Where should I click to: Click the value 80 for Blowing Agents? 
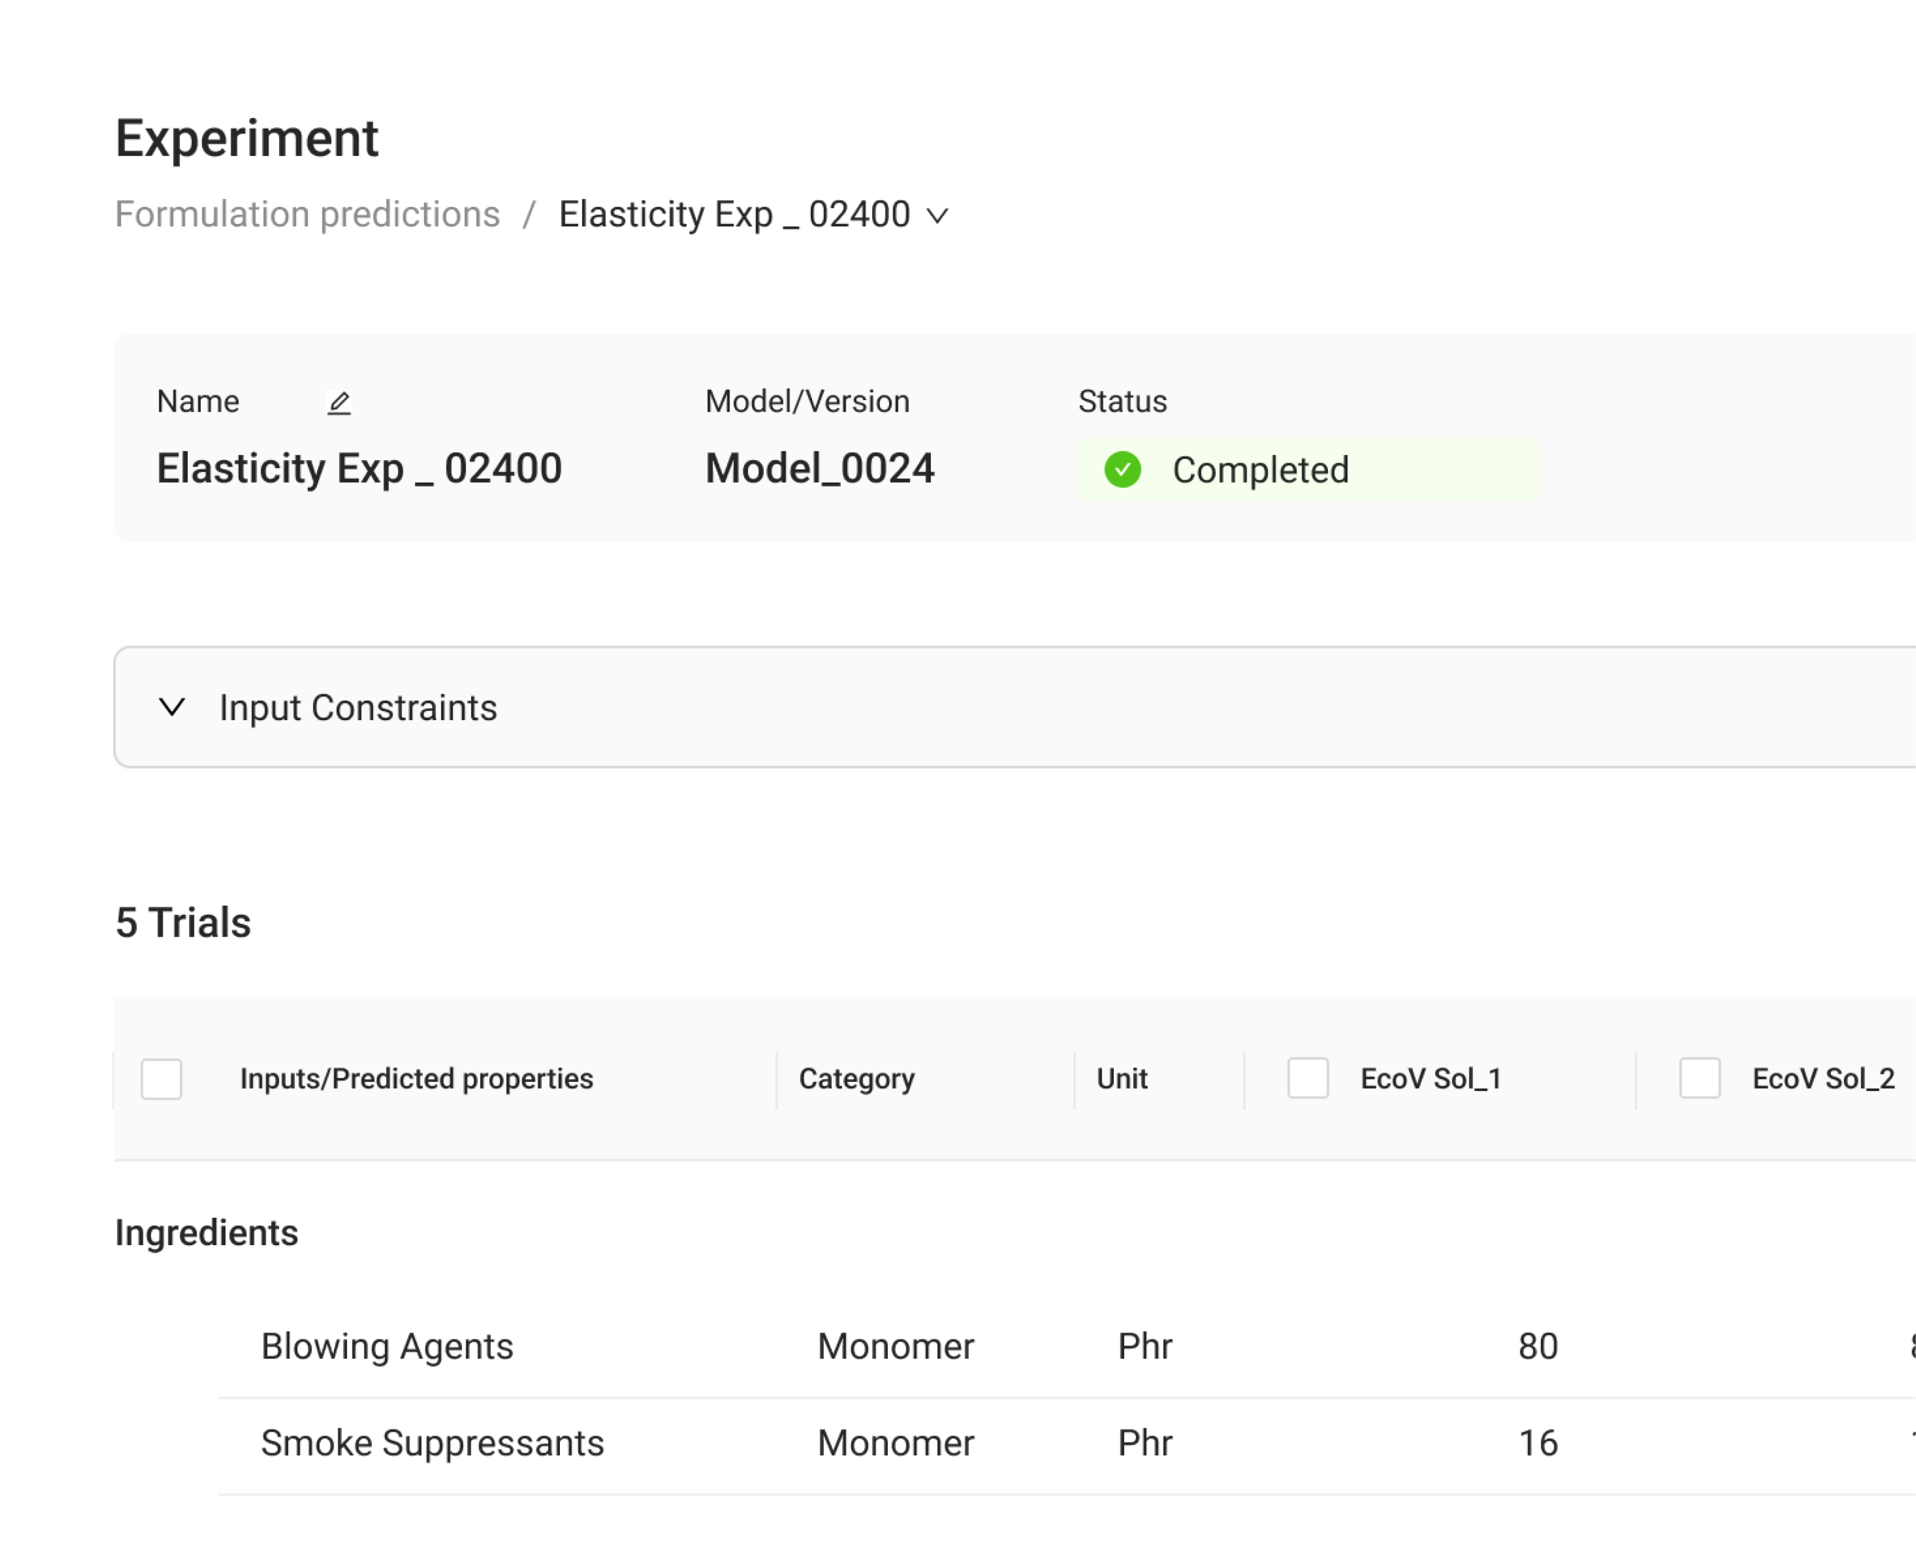1538,1347
